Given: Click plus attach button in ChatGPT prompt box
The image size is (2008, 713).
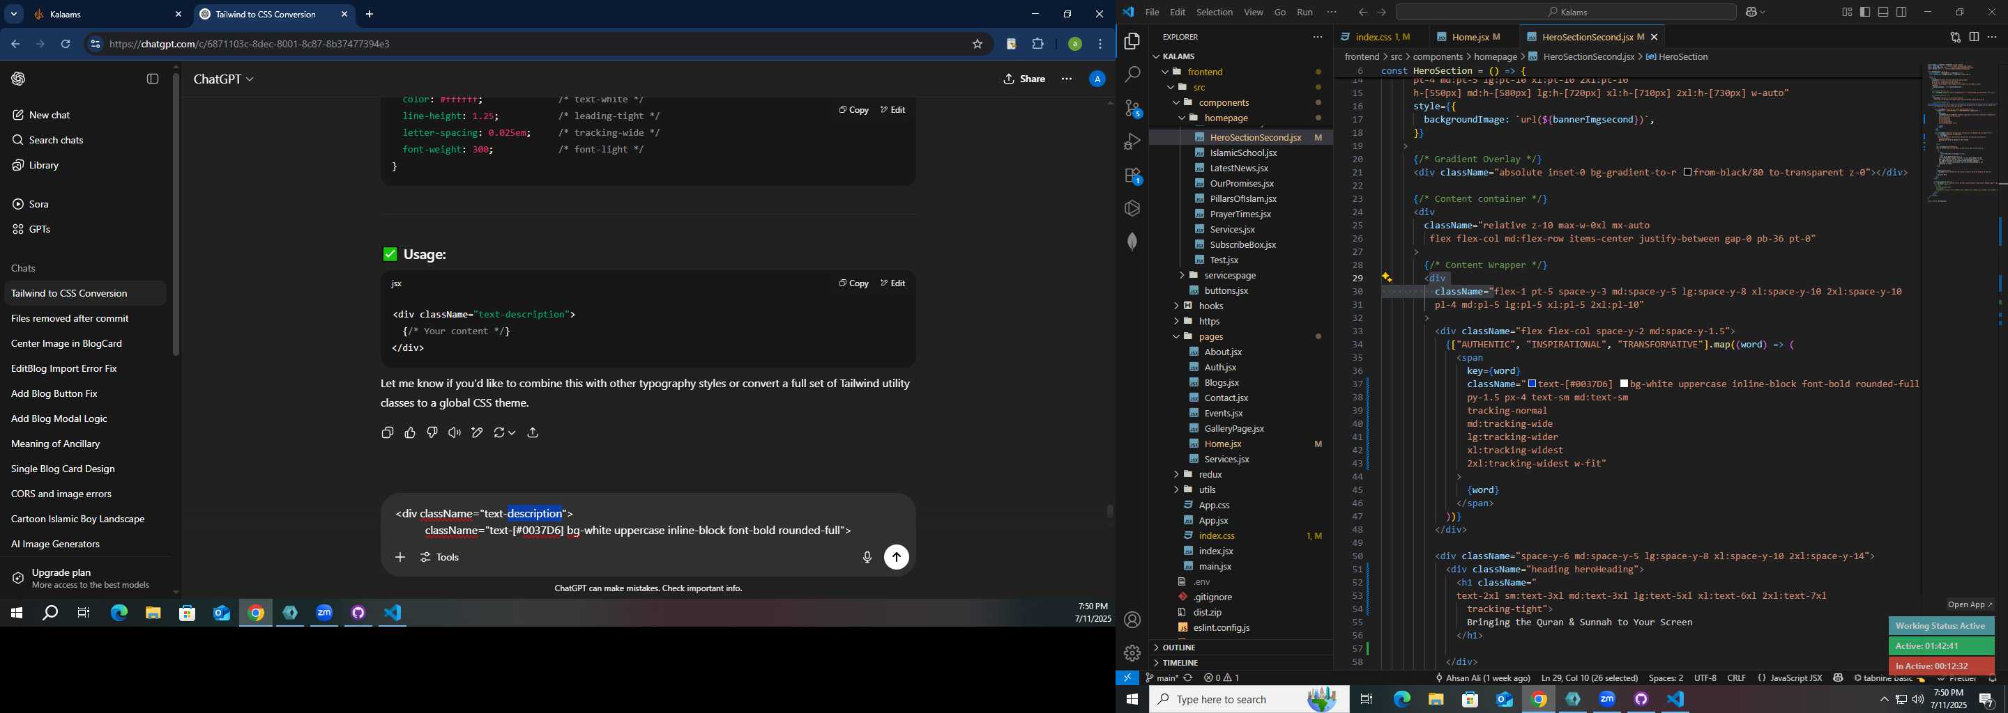Looking at the screenshot, I should click(400, 557).
